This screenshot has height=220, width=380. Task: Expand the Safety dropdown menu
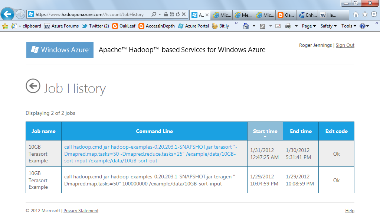click(x=328, y=26)
